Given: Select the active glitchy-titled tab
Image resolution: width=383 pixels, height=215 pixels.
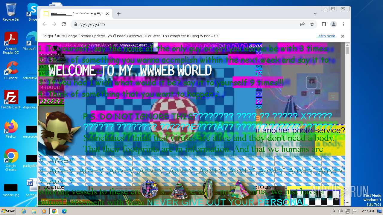Looking at the screenshot, I should (x=76, y=14).
